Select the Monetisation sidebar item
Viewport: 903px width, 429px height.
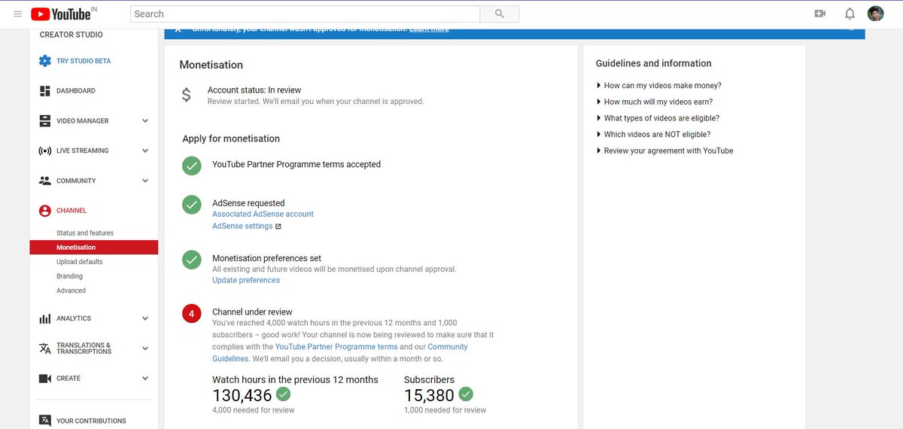click(x=94, y=248)
